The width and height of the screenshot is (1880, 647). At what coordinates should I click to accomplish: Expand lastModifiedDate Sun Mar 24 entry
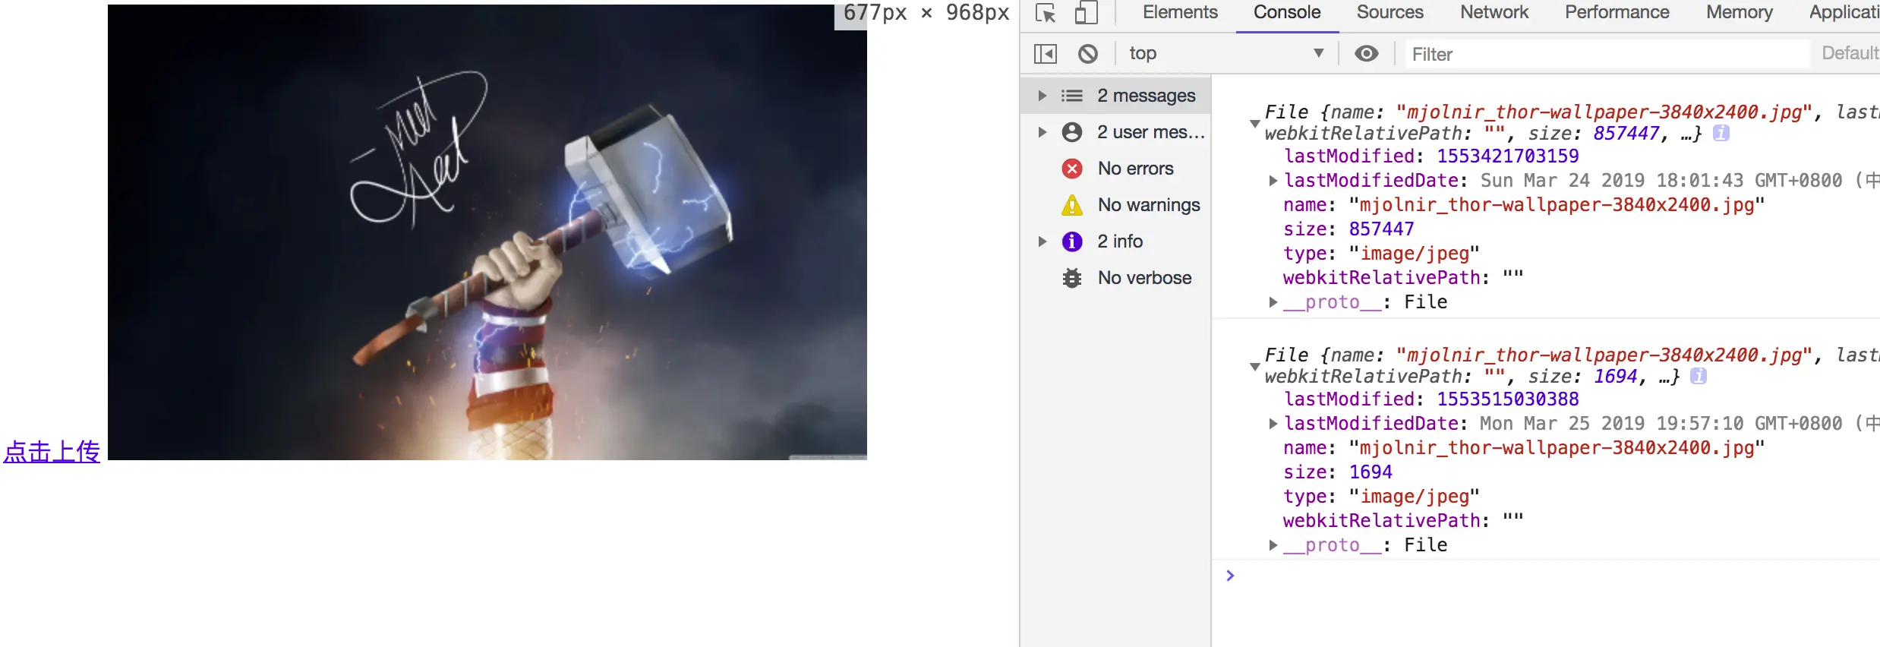click(1273, 181)
